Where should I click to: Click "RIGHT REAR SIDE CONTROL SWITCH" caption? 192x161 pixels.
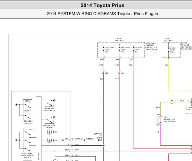pyautogui.click(x=27, y=155)
